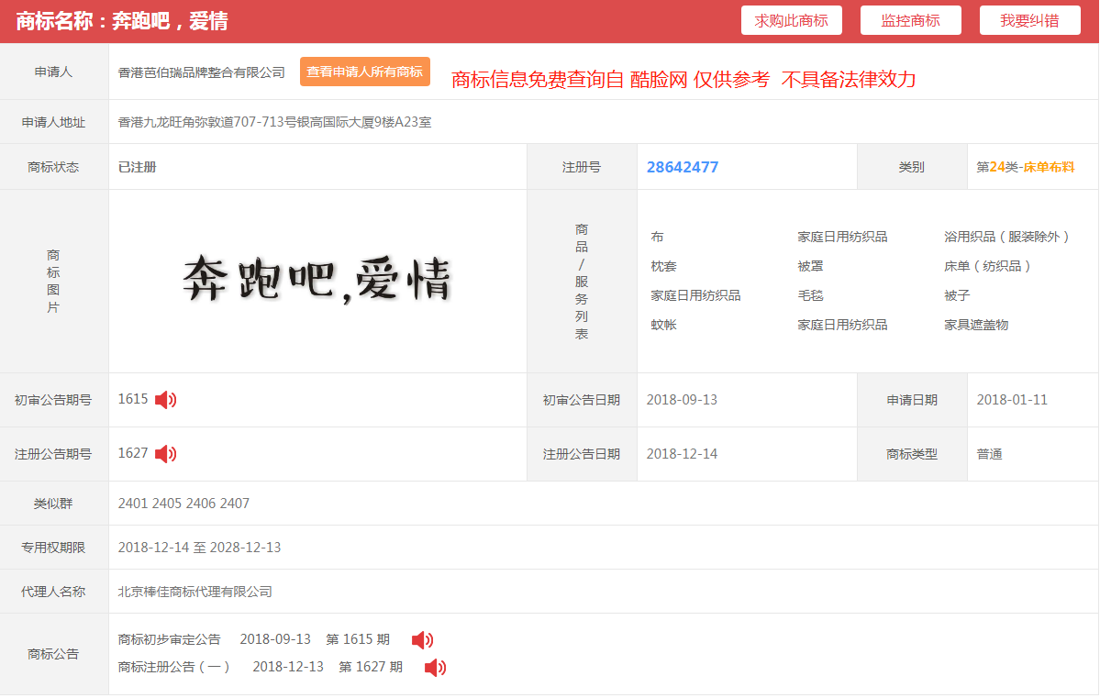Viewport: 1100px width, 698px height.
Task: Click speaker icon next to 1627 issue number
Action: coord(165,454)
